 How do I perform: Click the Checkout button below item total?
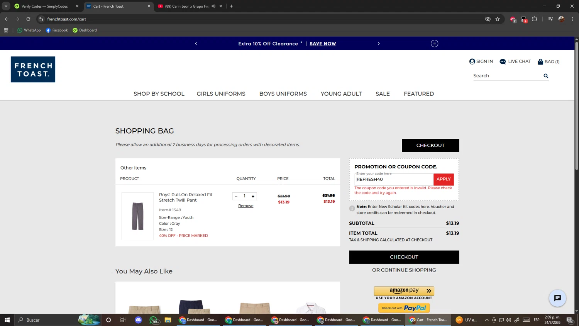tap(404, 257)
